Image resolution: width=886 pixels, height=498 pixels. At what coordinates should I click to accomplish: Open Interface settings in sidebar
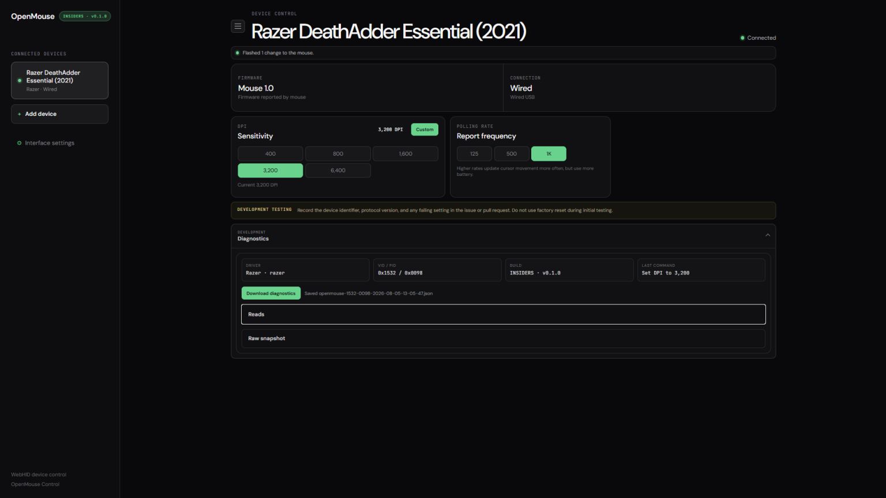pyautogui.click(x=49, y=143)
